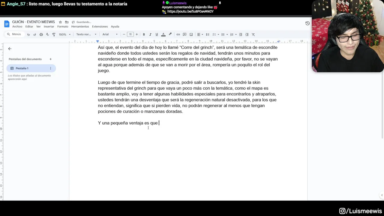Click the youtu.be link in overlay
Screen dimensions: 384x216
(190, 11)
